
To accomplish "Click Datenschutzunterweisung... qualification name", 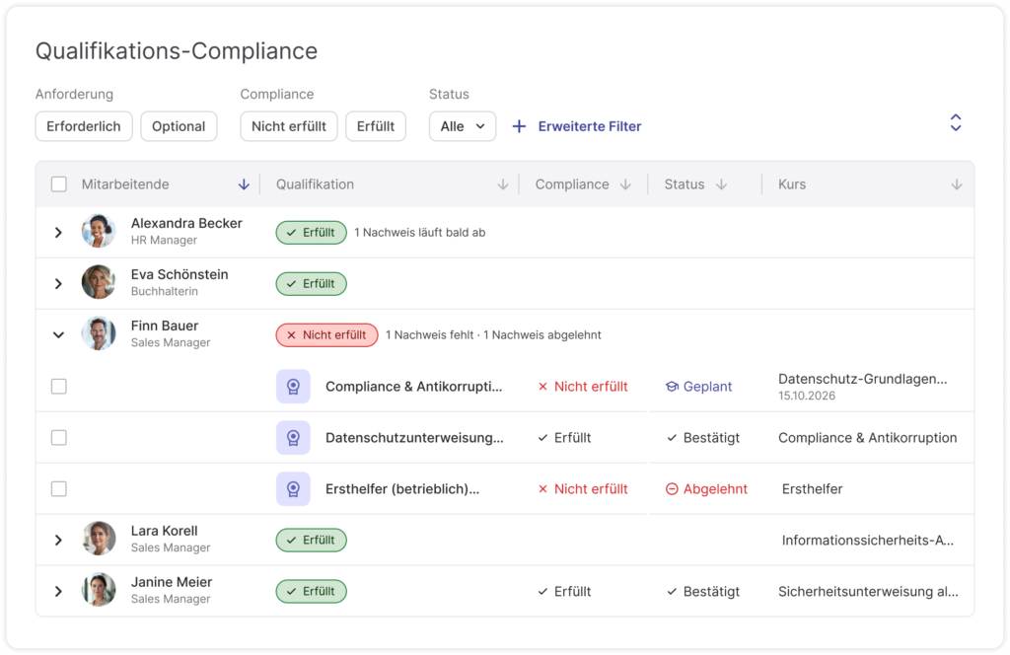I will coord(414,438).
